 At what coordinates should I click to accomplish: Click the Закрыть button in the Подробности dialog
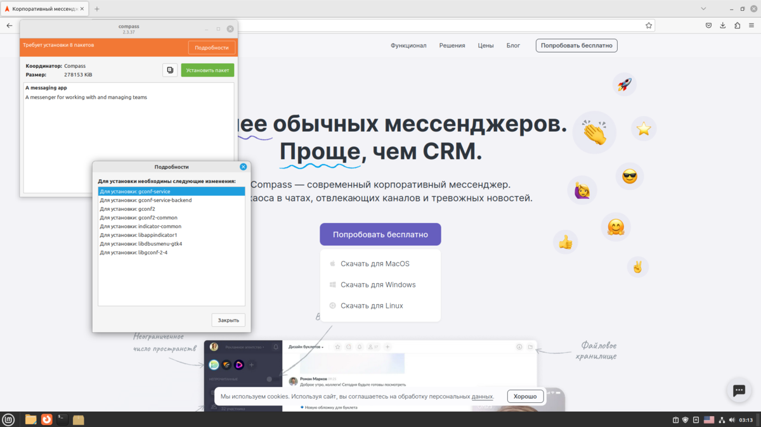pos(228,321)
